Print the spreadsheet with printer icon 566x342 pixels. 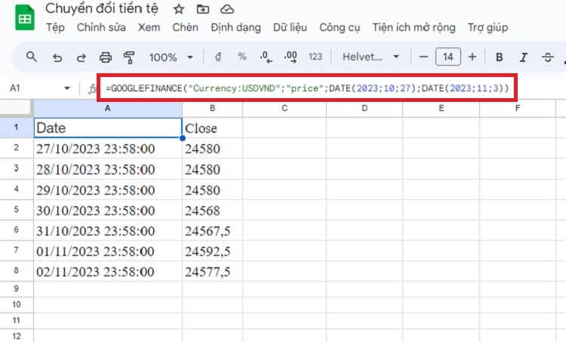[x=106, y=57]
